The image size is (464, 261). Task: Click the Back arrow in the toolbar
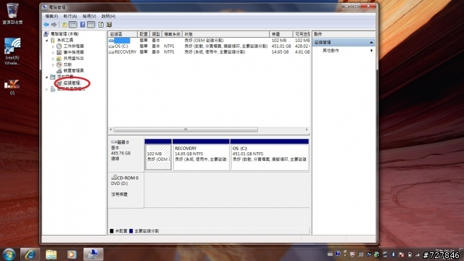(x=46, y=25)
